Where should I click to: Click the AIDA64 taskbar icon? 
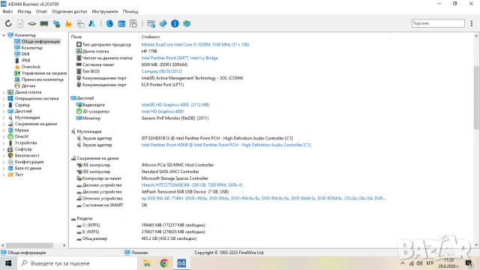click(181, 263)
